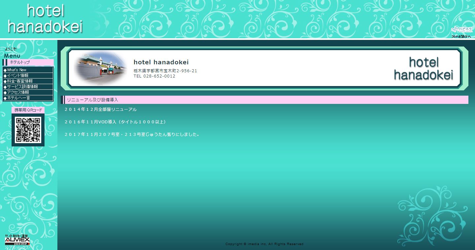
Task: Open アクセス情報 menu entry
Action: 18,92
